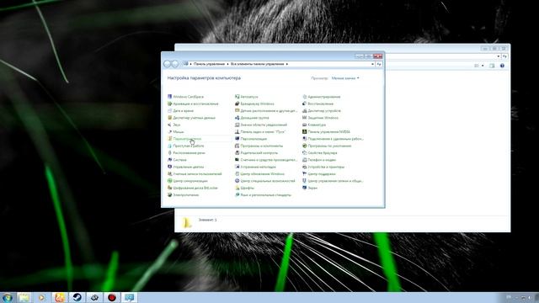Open Подключения к удаленным рабочим столам
Screen dimensions: 539x303
click(x=333, y=139)
